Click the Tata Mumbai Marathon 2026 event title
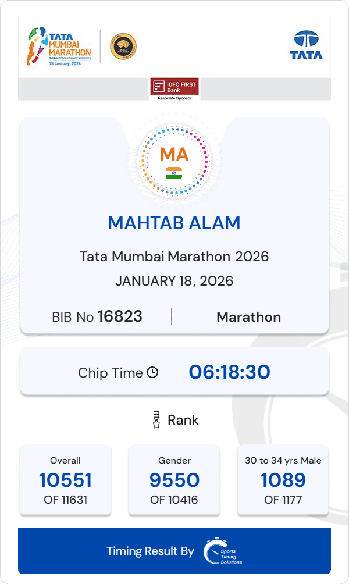 (x=174, y=256)
